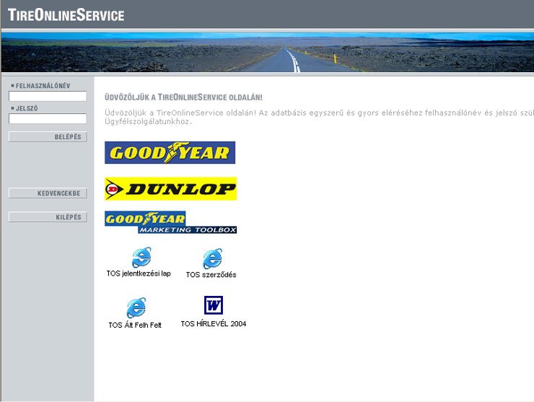Open the TOS Ált Felh Felt icon
534x402 pixels.
tap(136, 308)
